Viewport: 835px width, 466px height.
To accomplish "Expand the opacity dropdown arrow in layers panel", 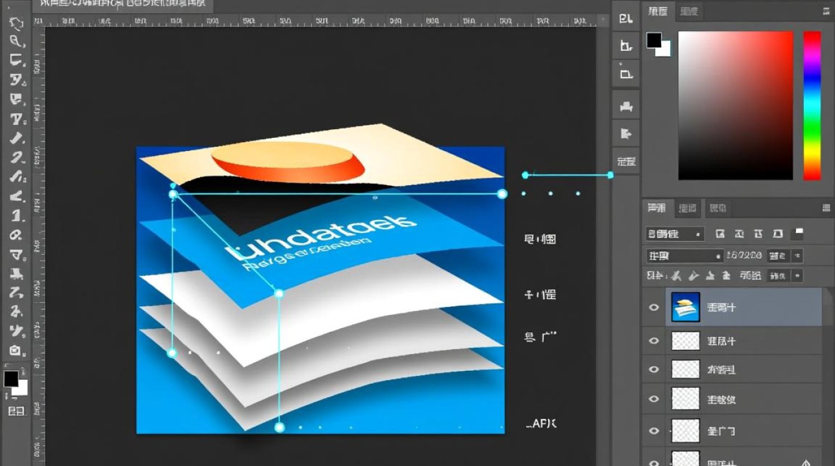I will point(797,255).
